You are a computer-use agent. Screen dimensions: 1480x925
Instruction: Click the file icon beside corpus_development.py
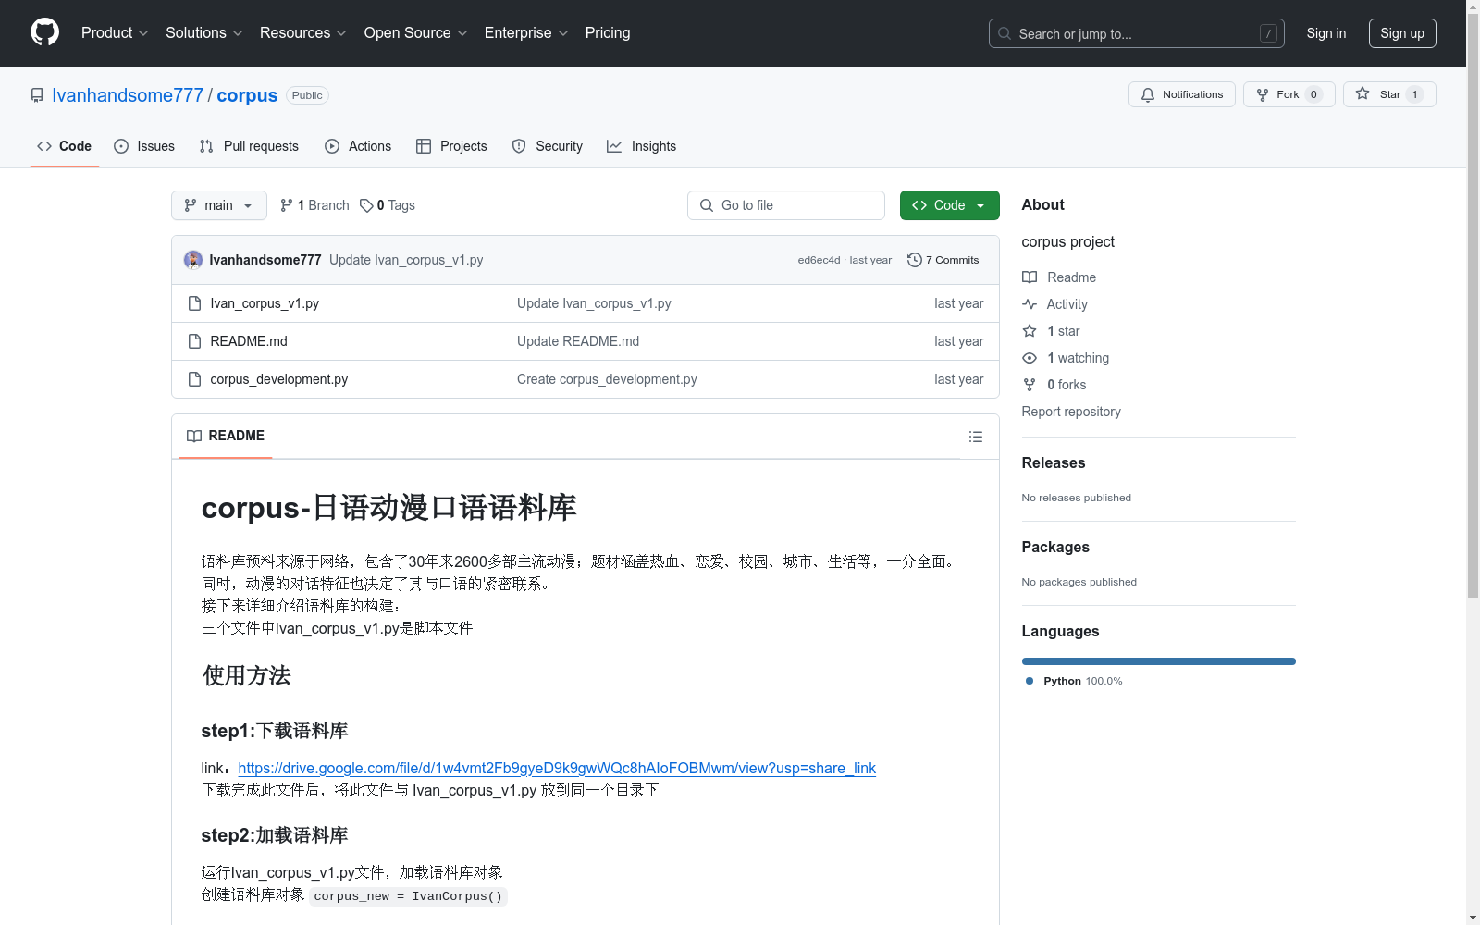[x=194, y=379]
